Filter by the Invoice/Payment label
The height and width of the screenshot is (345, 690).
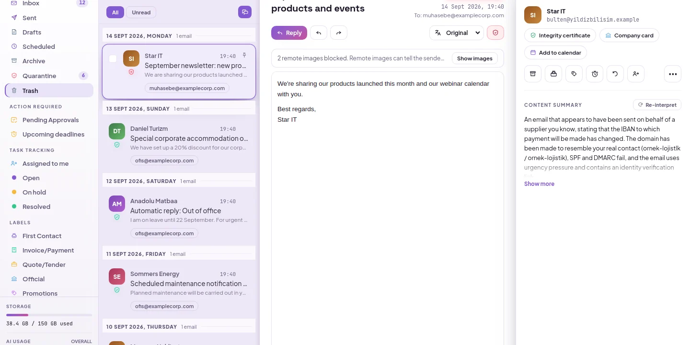tap(49, 250)
